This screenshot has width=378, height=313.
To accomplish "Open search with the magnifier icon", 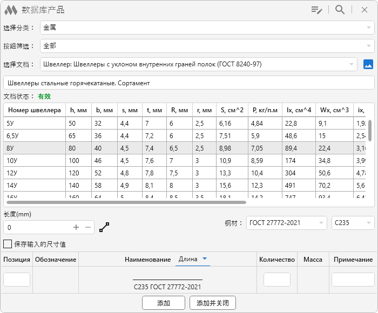I will 340,10.
